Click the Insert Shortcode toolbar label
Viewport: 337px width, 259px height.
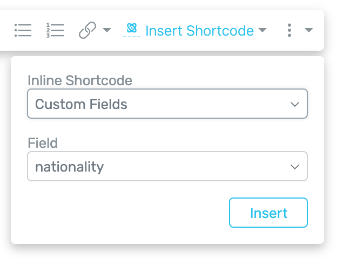(x=200, y=31)
